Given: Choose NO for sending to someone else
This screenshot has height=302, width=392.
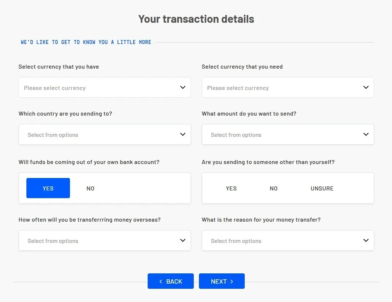Looking at the screenshot, I should 274,188.
